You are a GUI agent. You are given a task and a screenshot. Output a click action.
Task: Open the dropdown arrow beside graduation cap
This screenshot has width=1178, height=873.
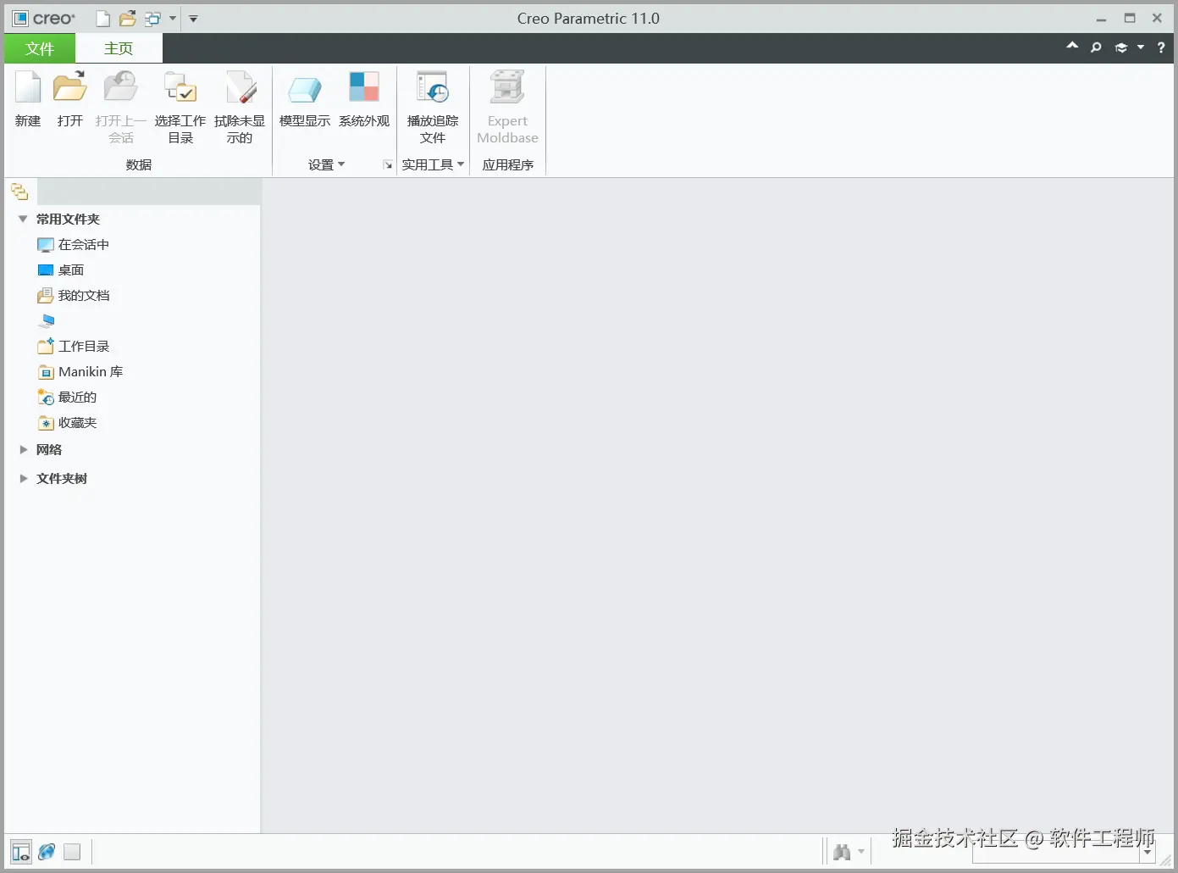tap(1141, 47)
